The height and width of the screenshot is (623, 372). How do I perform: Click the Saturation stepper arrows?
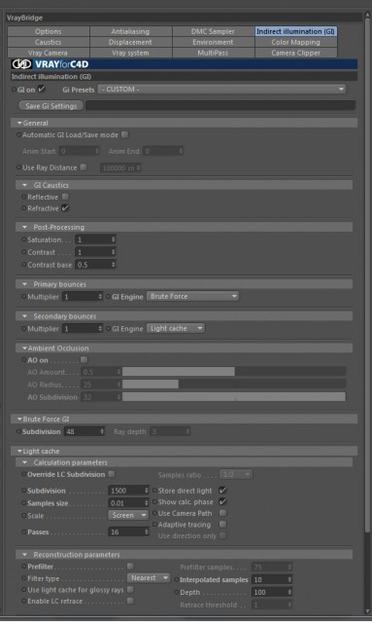[x=114, y=239]
